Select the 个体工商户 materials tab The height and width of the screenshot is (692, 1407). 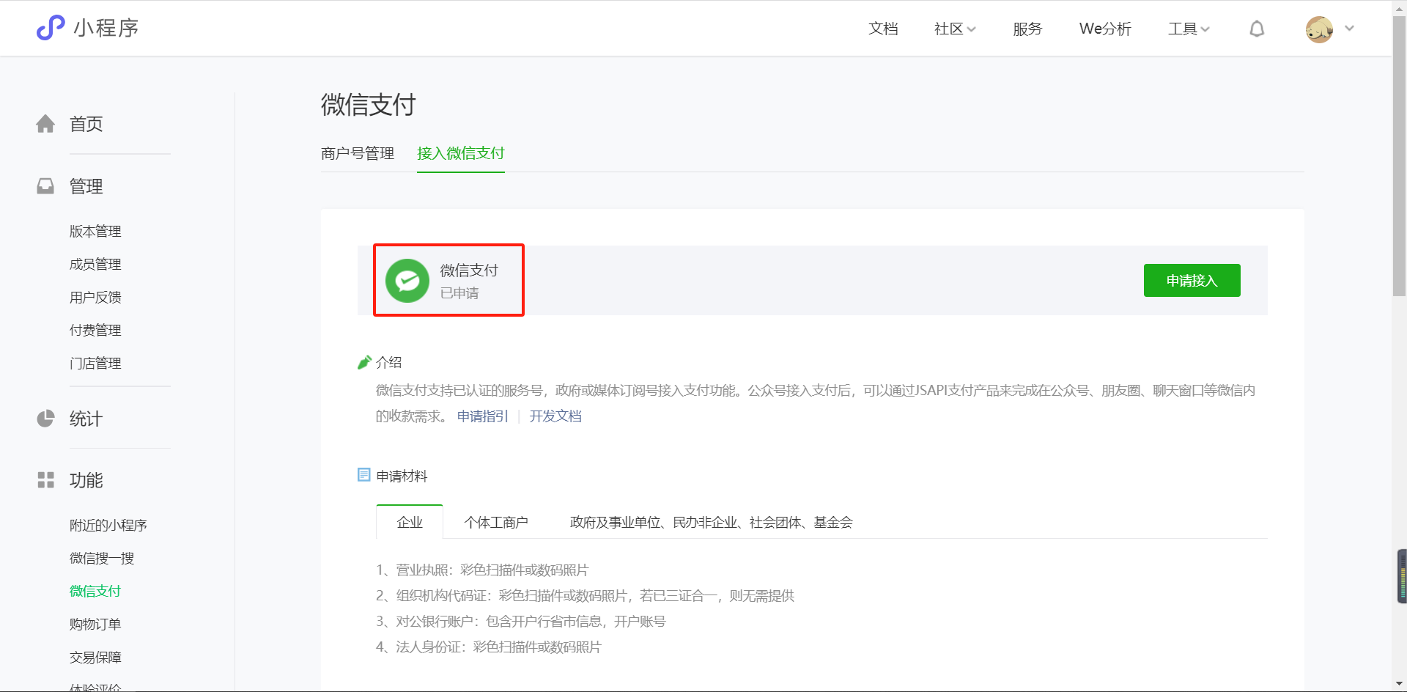click(x=496, y=522)
